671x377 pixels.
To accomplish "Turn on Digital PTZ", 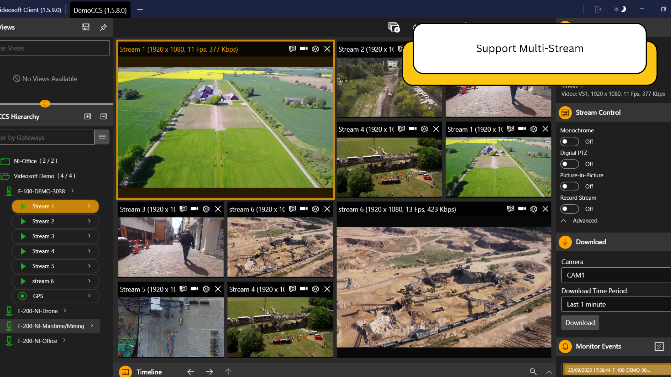I will (570, 164).
